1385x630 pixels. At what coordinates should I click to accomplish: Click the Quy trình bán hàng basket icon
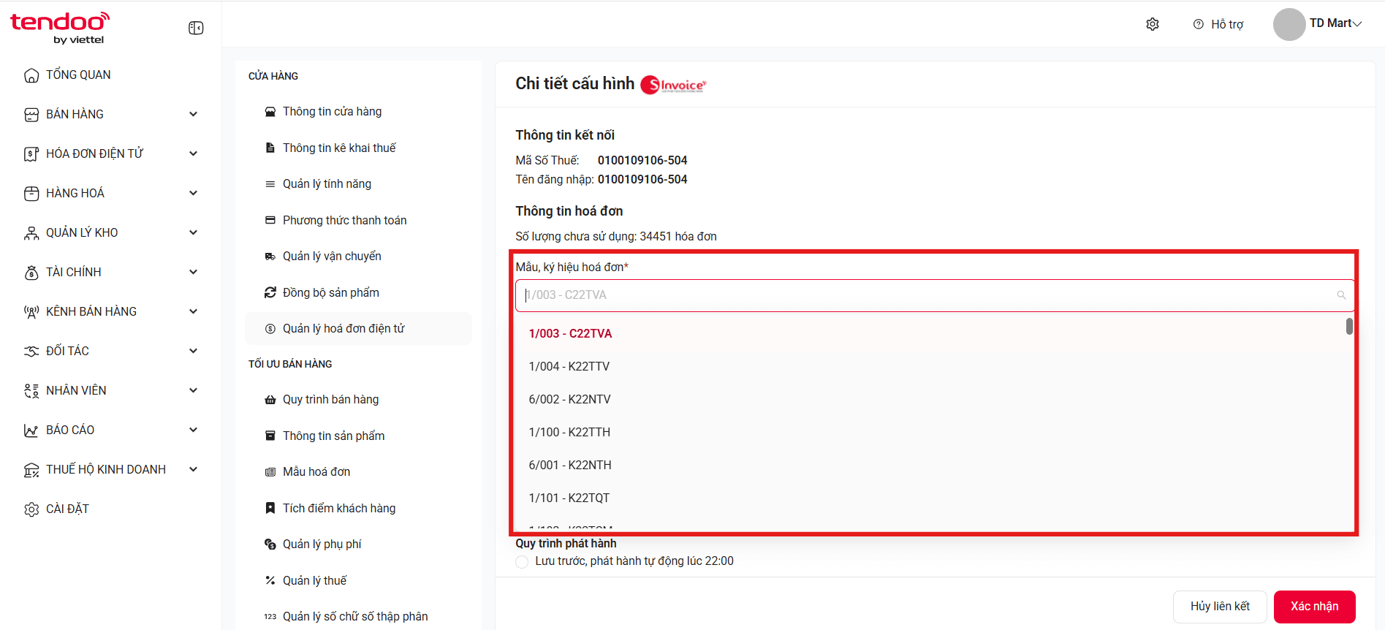pos(270,400)
